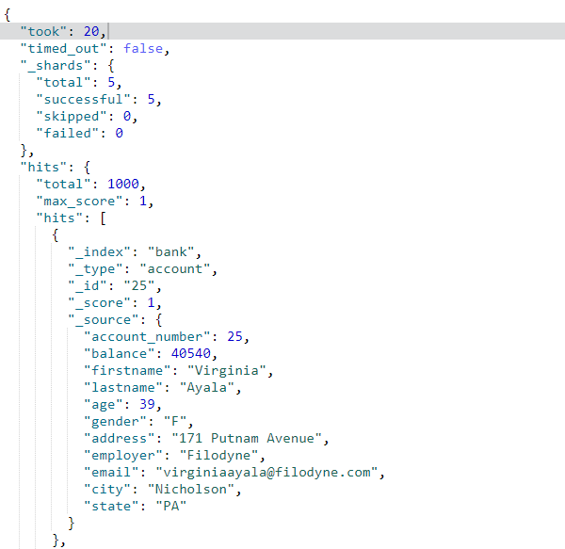Select the shards "total" value 5

111,82
